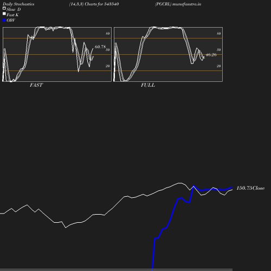Click the 50 axis label in FULL chart

(x=219, y=50)
